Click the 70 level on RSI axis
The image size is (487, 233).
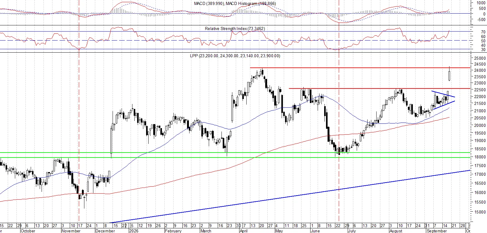click(483, 32)
